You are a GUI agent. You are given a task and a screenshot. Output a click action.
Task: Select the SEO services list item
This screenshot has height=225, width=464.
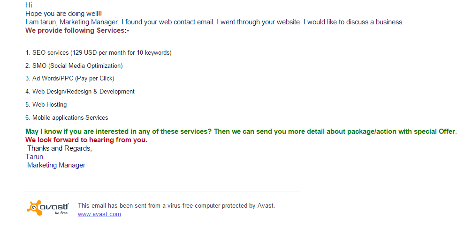coord(99,53)
